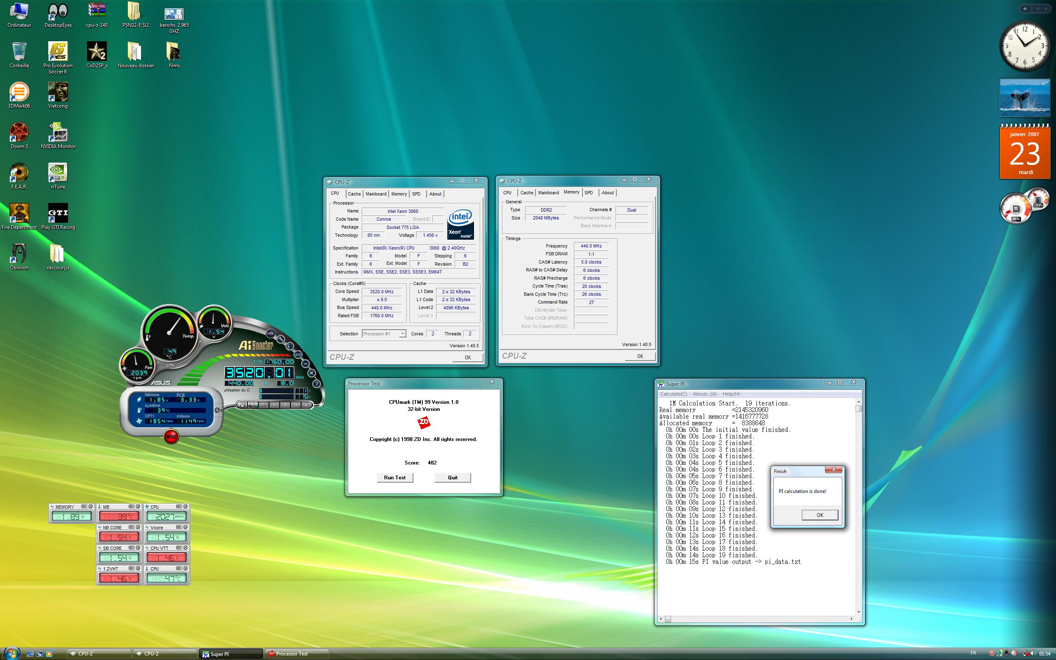1056x660 pixels.
Task: Open the Calculate(C) menu in Super PI
Action: (x=673, y=394)
